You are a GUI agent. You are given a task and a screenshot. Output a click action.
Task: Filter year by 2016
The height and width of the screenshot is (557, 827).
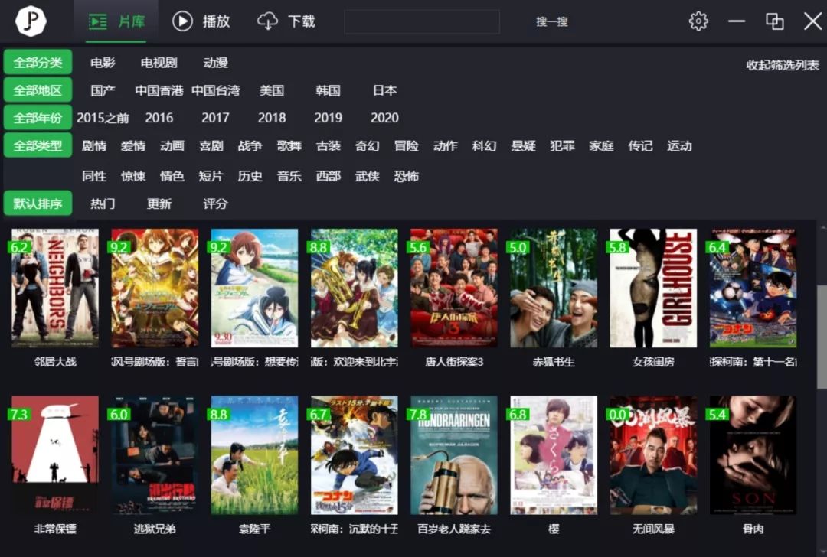159,118
